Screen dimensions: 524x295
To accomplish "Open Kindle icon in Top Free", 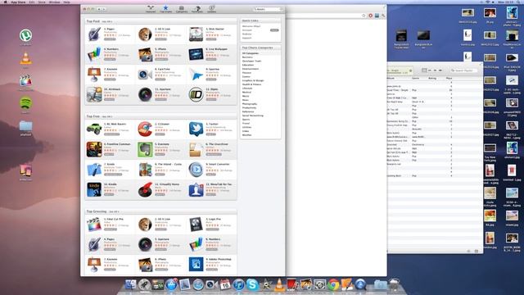I will pos(94,189).
